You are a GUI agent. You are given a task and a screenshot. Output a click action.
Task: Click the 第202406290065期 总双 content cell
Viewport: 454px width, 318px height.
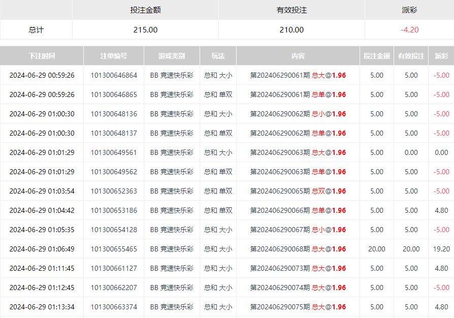coord(298,191)
